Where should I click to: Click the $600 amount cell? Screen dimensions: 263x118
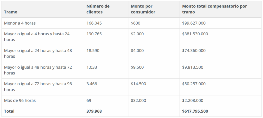pos(136,23)
